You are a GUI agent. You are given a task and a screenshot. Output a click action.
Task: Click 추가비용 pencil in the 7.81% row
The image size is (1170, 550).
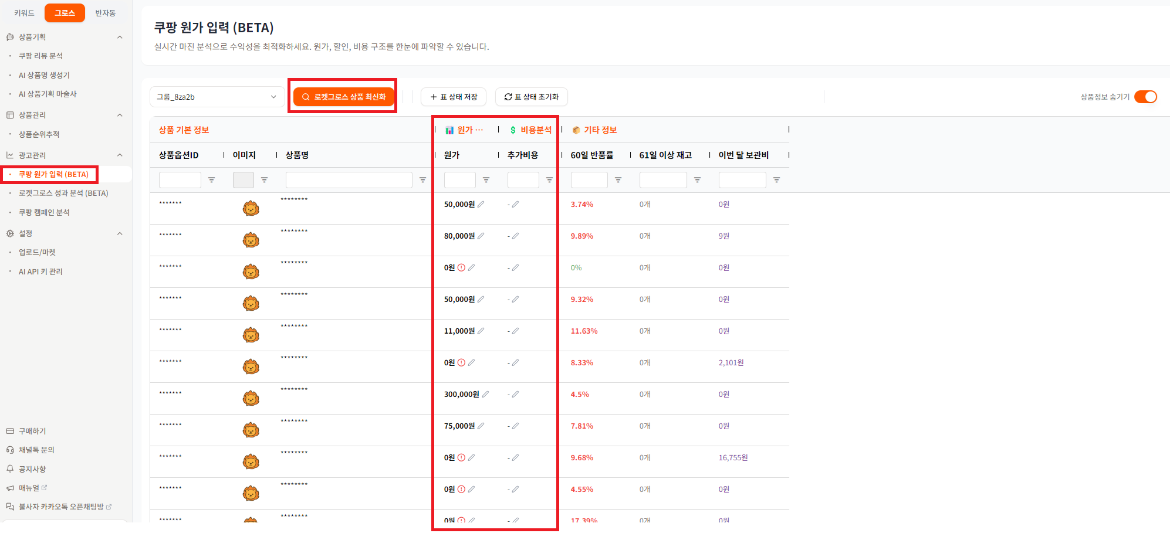[515, 426]
